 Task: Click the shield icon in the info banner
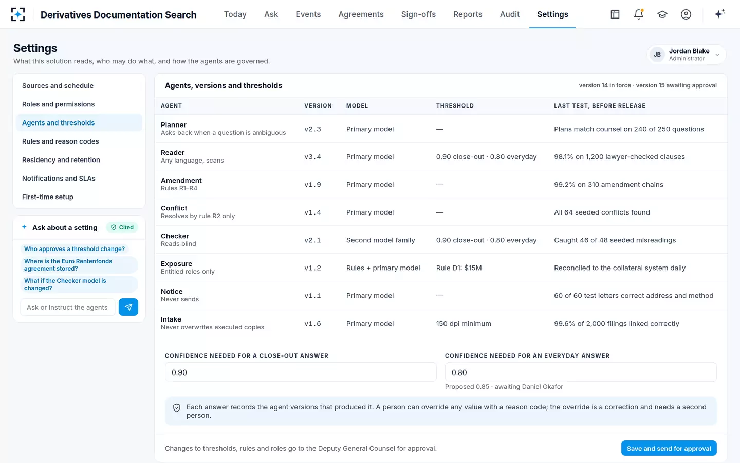point(177,408)
